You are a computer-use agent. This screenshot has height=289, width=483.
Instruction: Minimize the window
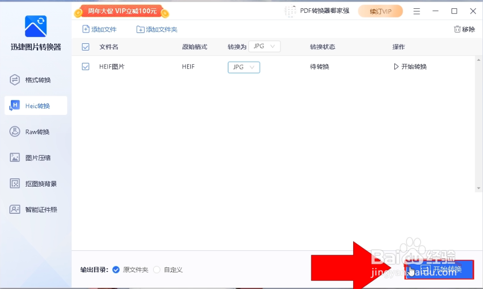435,11
